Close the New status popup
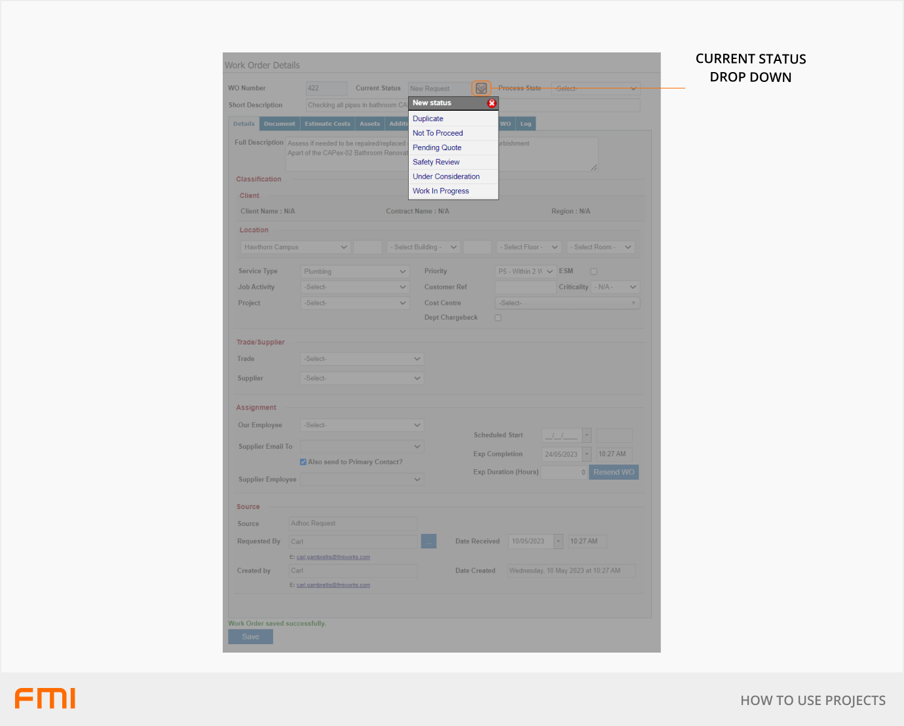Screen dimensions: 904x726 pyautogui.click(x=491, y=104)
